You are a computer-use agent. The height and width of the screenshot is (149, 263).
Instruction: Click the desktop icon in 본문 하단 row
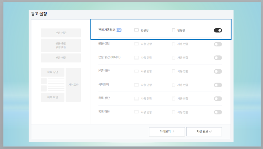(x=136, y=71)
